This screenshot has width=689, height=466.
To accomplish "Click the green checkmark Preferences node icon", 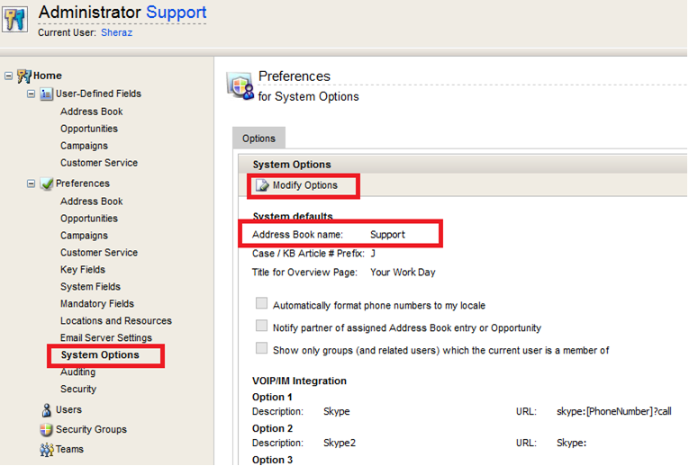I will 47,184.
